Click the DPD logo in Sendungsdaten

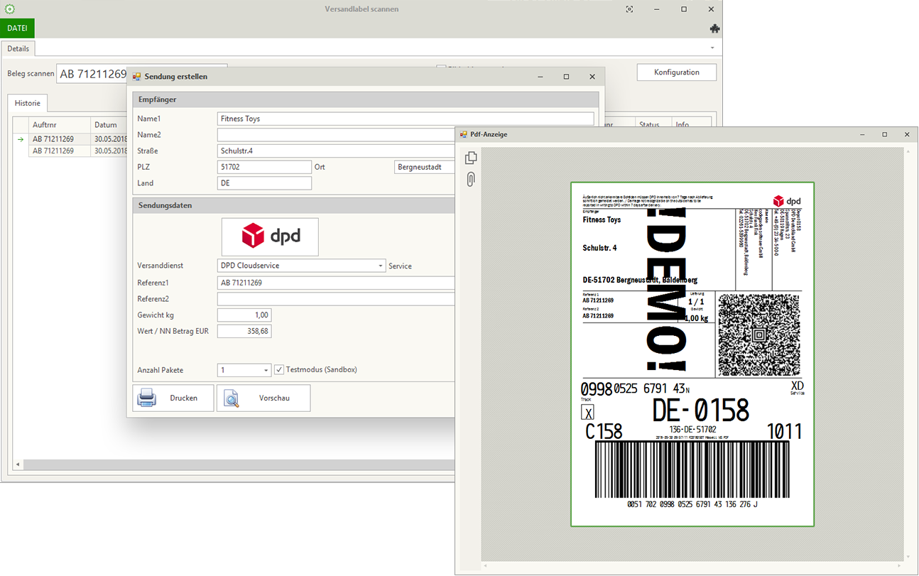point(270,237)
